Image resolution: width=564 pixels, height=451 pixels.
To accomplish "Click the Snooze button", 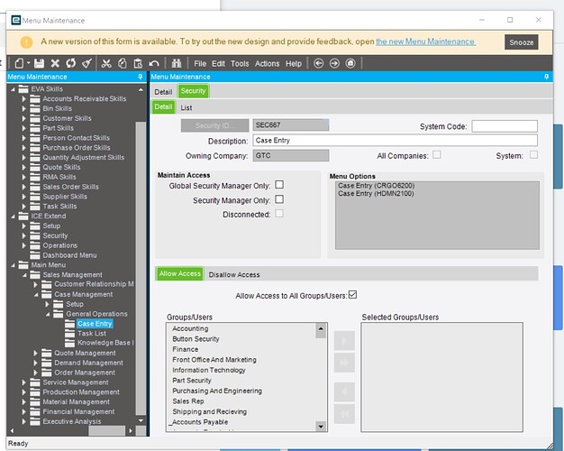I will [x=521, y=42].
